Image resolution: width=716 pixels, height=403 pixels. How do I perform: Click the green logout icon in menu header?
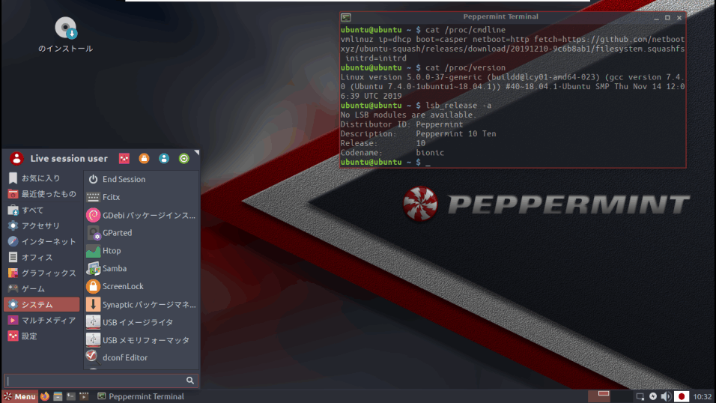184,158
